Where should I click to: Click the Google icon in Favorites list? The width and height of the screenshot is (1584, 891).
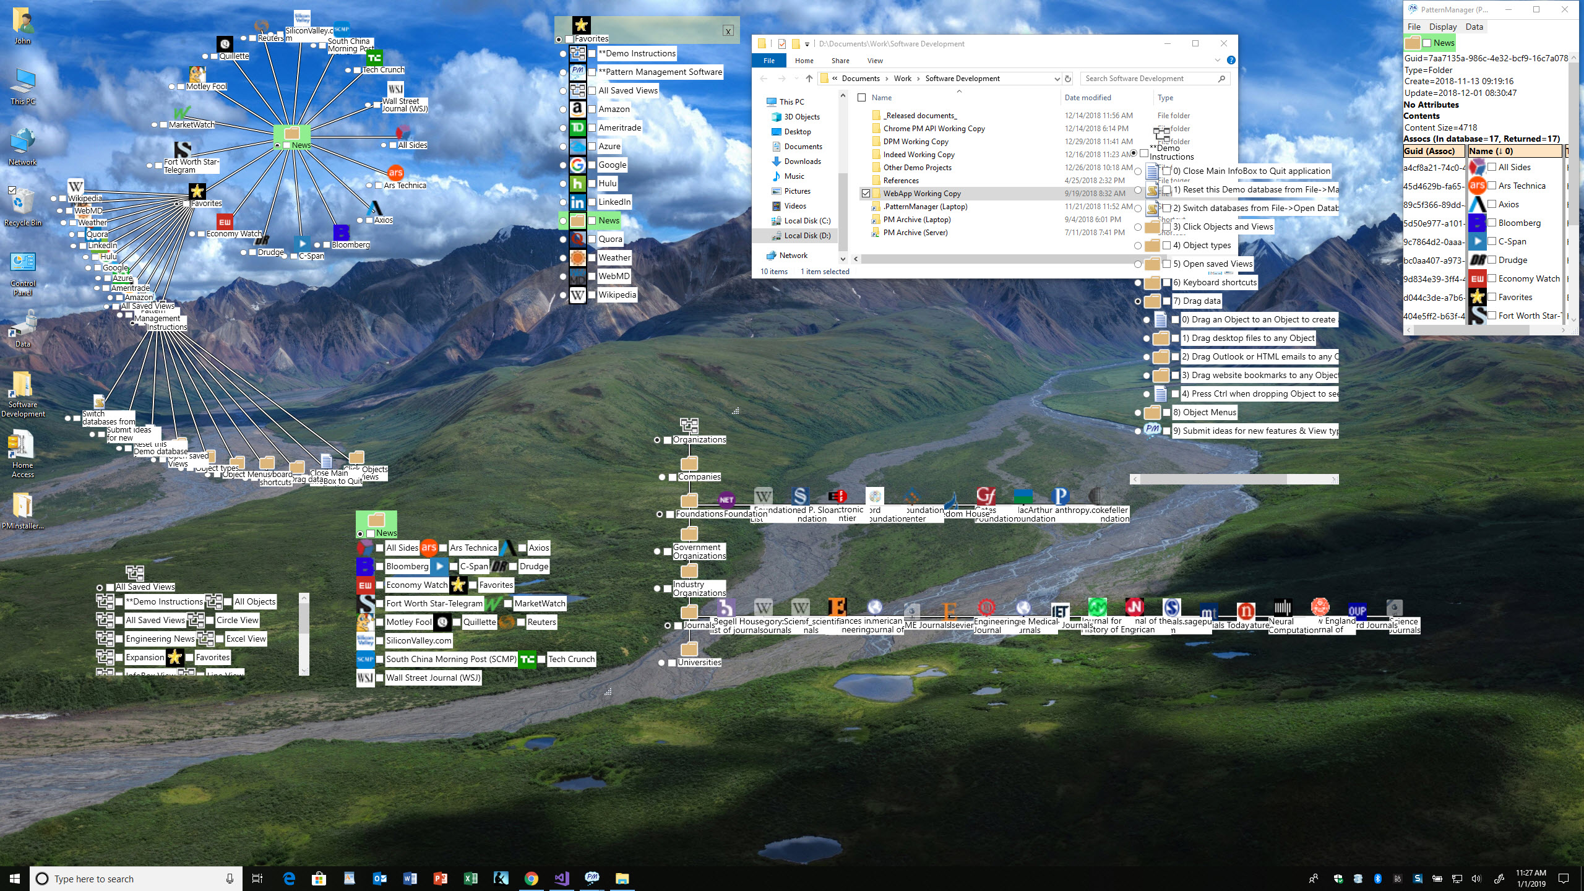tap(577, 165)
